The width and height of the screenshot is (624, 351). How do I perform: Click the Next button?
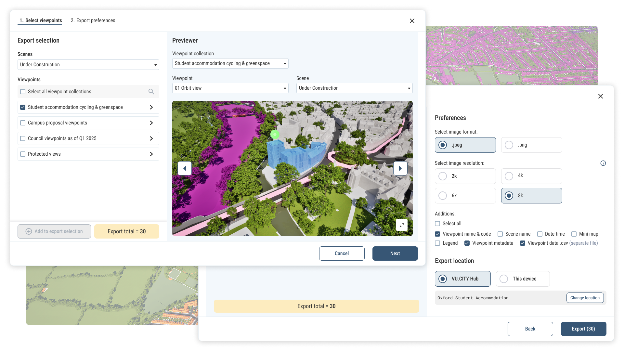click(x=395, y=253)
